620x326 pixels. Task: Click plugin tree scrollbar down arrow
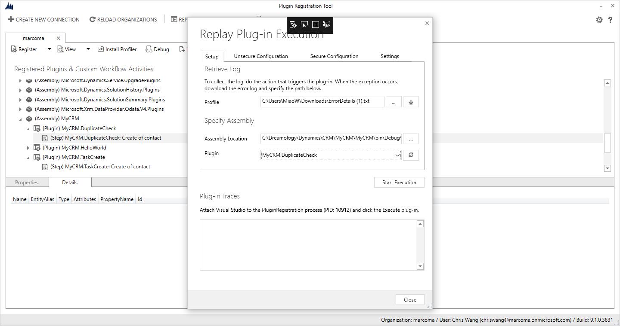click(608, 168)
